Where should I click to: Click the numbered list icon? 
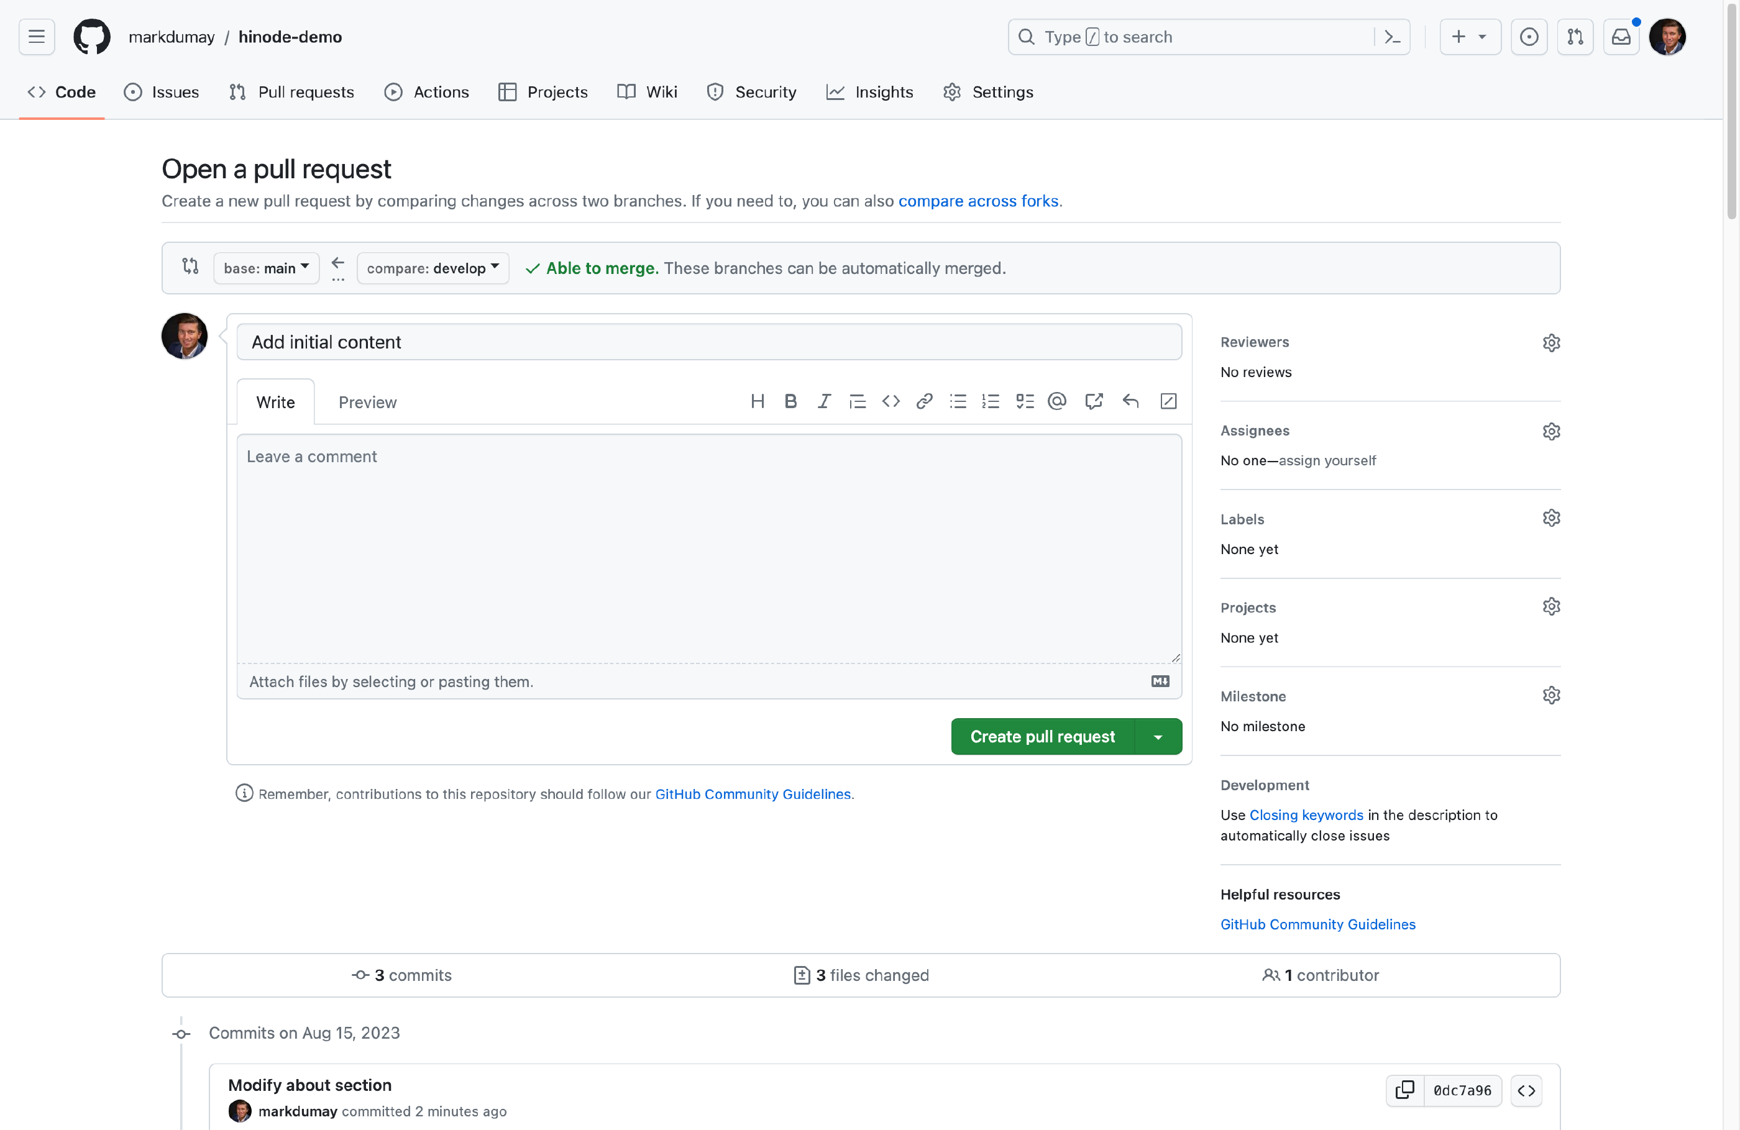[991, 401]
